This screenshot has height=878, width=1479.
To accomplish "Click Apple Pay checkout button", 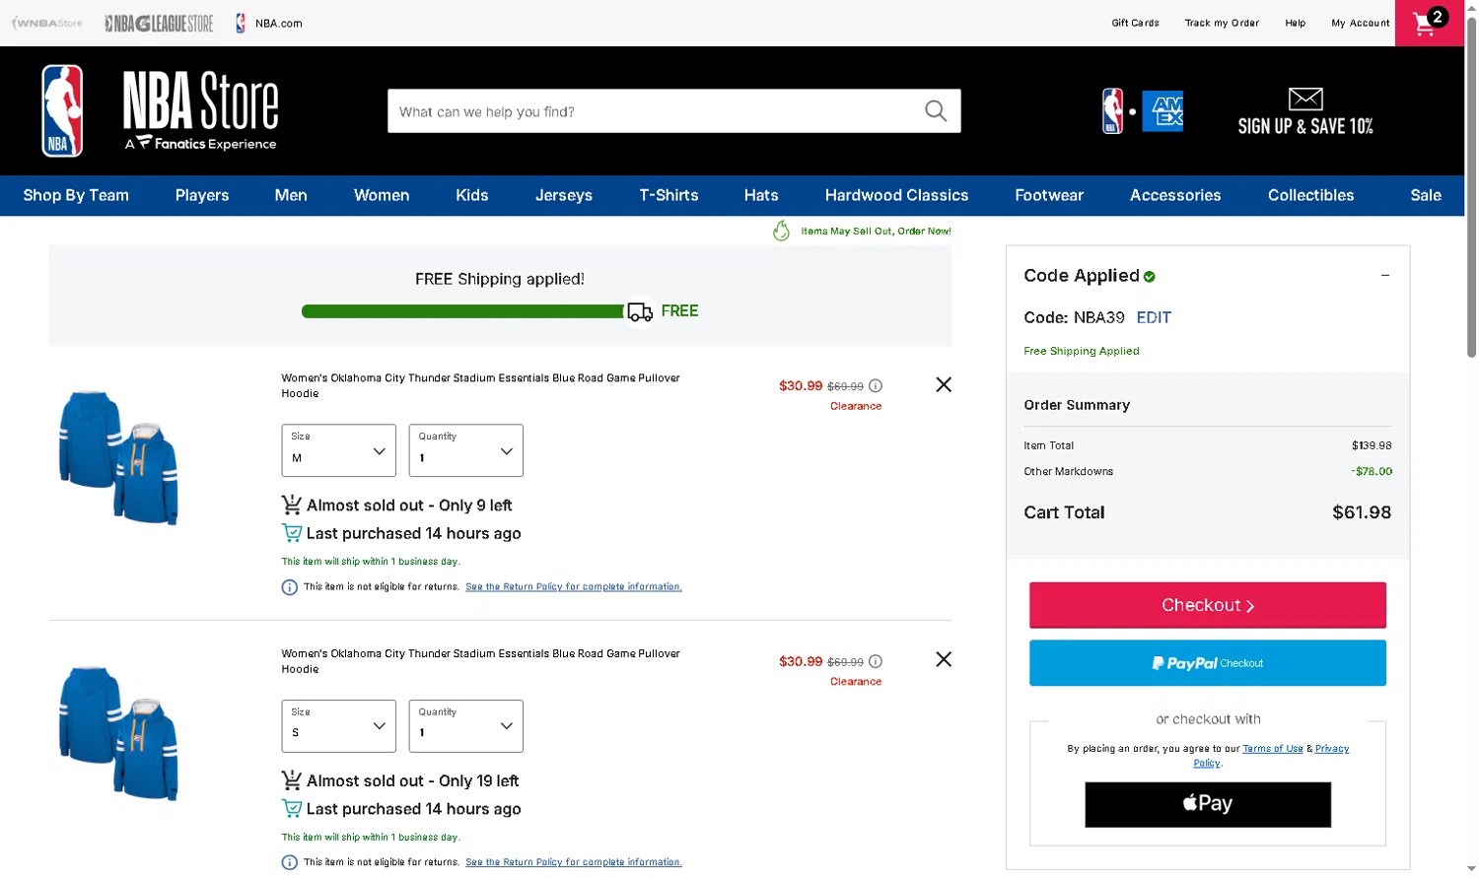I will [x=1208, y=804].
